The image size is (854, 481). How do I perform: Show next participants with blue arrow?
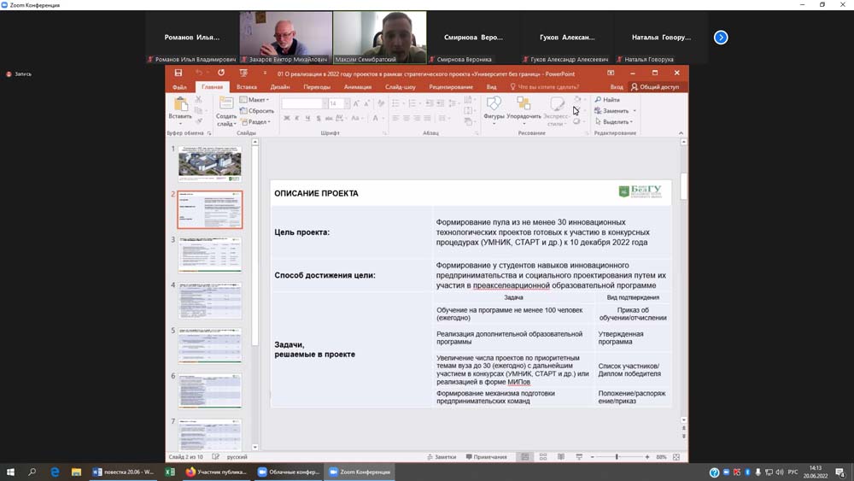click(721, 38)
